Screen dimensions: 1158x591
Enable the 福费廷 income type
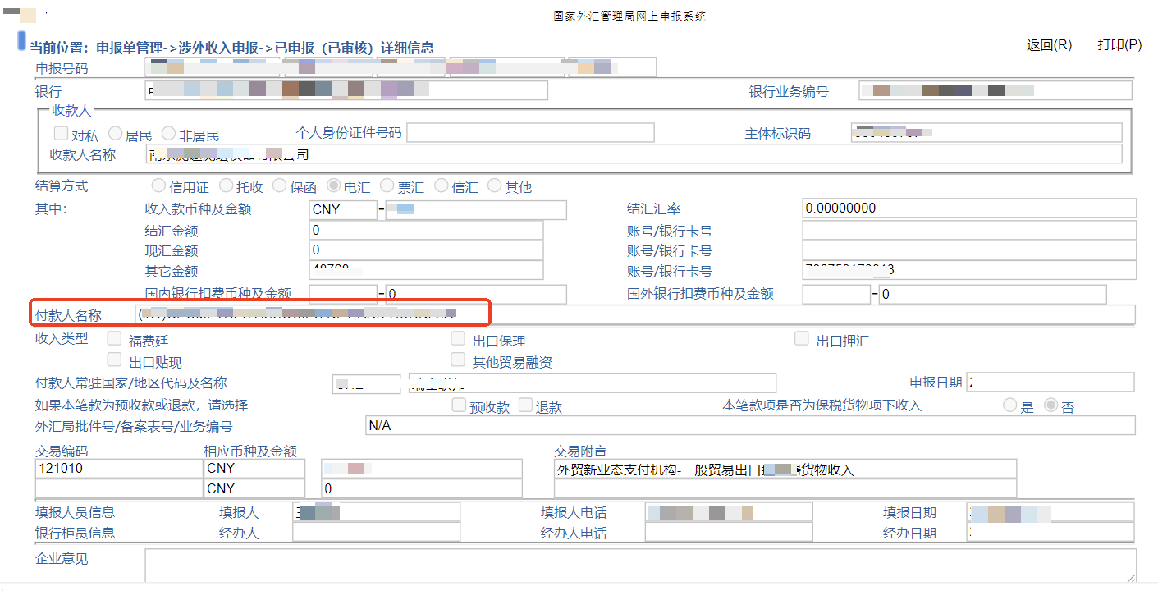(114, 337)
